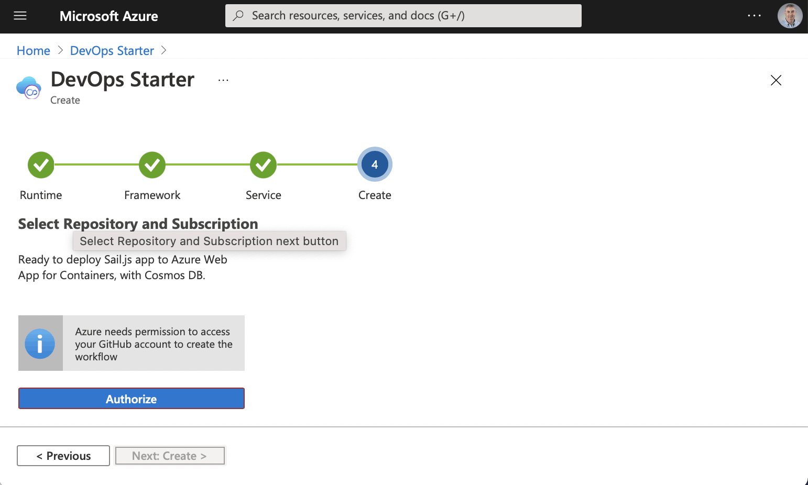
Task: Click the info icon in permission notice
Action: (40, 344)
